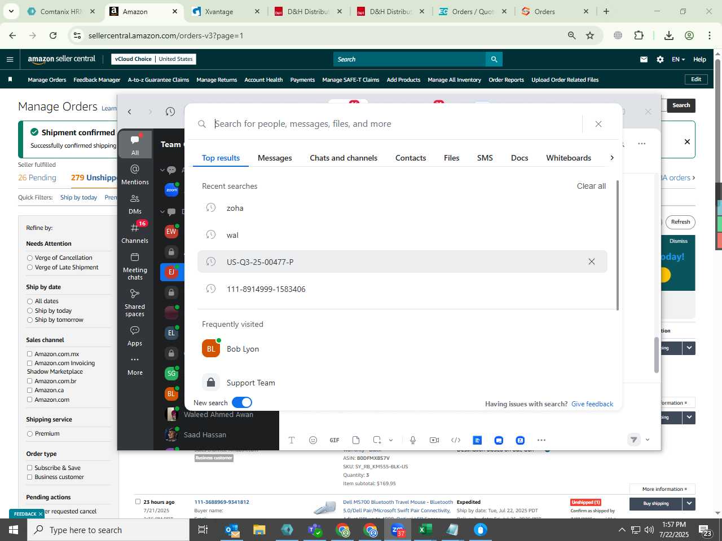Switch to the Files search tab
This screenshot has width=722, height=541.
[x=451, y=158]
